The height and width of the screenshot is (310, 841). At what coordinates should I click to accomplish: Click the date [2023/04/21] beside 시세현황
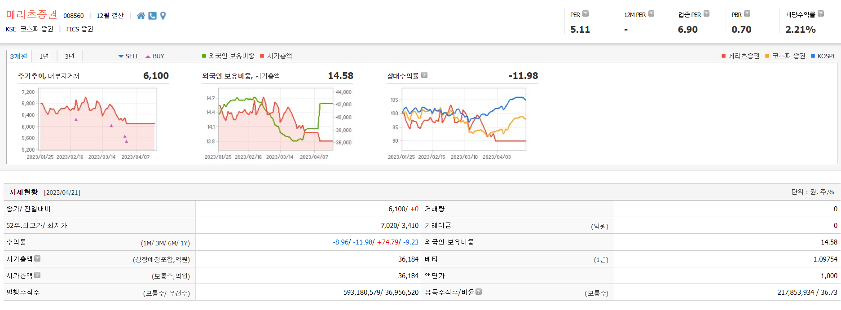(62, 192)
